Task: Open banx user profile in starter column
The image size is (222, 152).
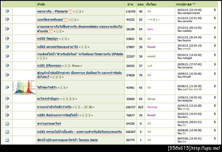Action: (150, 29)
